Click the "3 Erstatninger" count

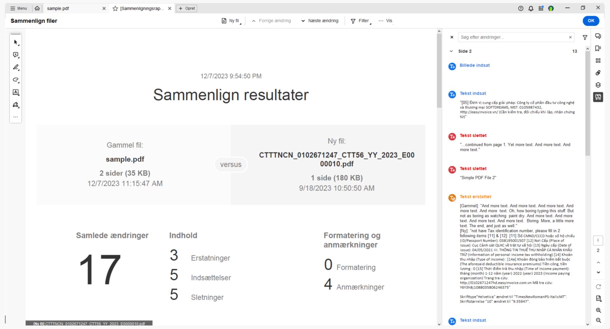coord(200,256)
